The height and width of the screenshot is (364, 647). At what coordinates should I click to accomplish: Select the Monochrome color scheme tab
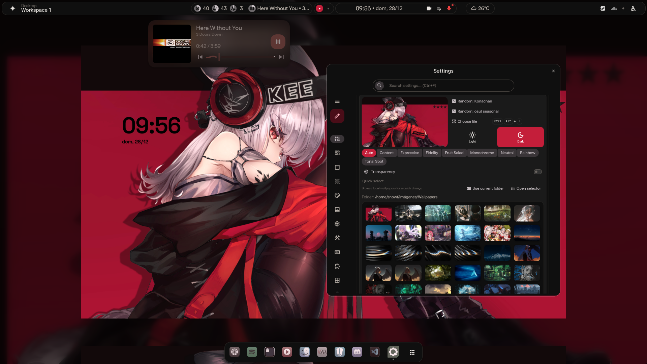point(482,153)
